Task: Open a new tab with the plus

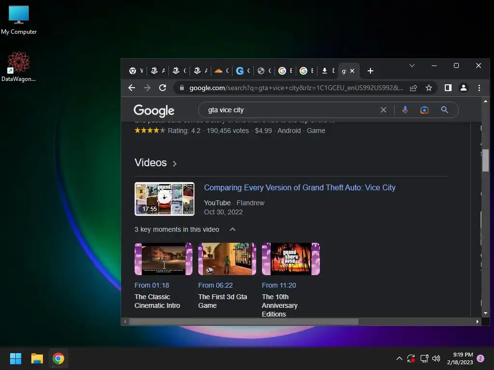Action: tap(370, 71)
